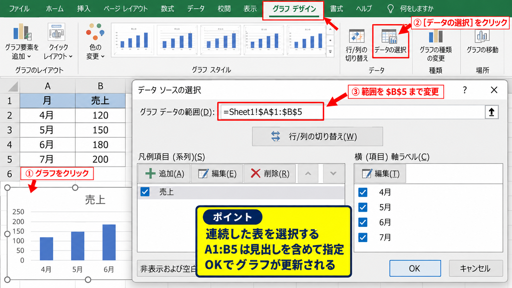Move series up arrow button
Viewport: 512px width, 288px height.
pos(308,174)
